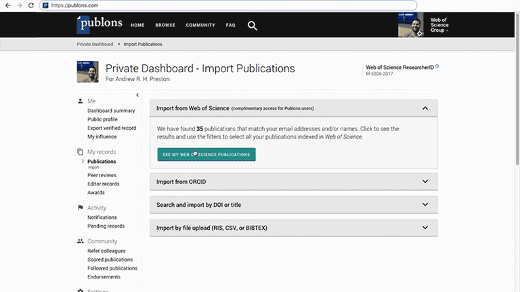Screen dimensions: 520x292
Task: Open Notifications in sidebar
Action: tap(102, 217)
